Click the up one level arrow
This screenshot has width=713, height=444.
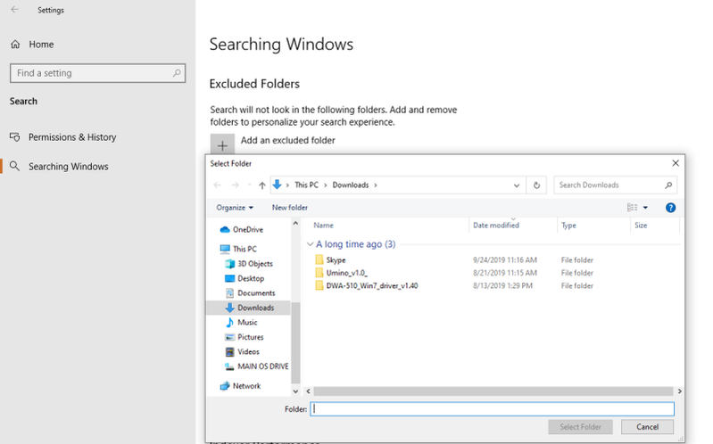262,185
